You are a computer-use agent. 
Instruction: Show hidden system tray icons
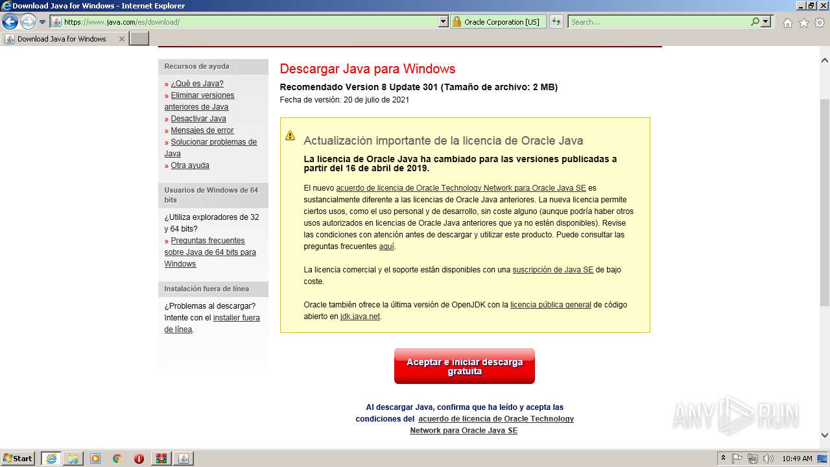point(724,459)
